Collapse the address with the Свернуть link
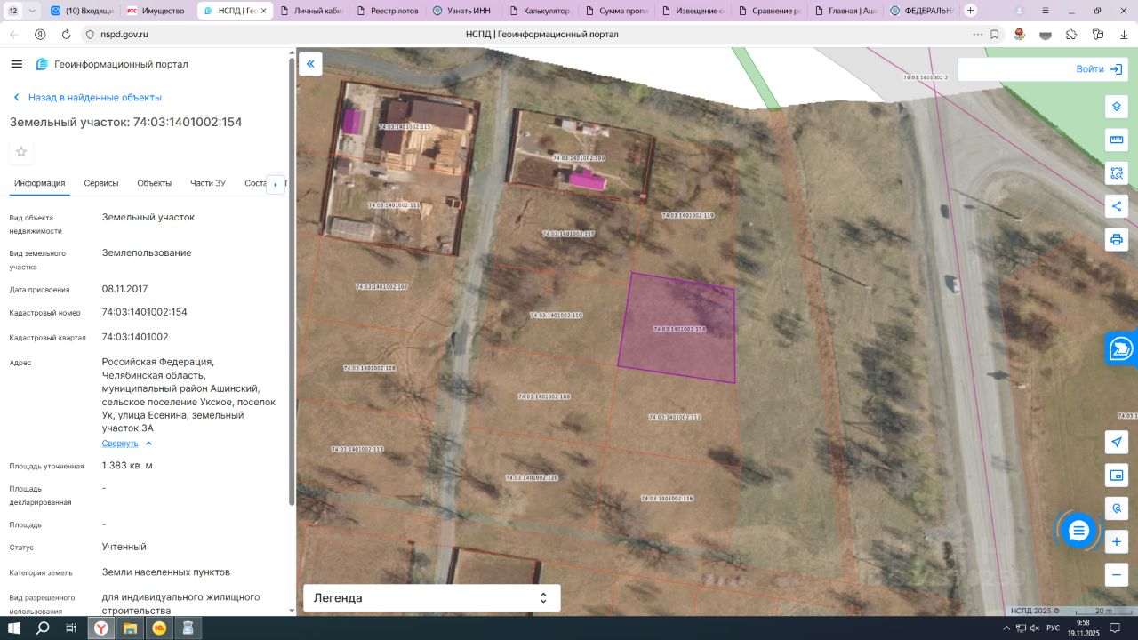 [x=127, y=444]
